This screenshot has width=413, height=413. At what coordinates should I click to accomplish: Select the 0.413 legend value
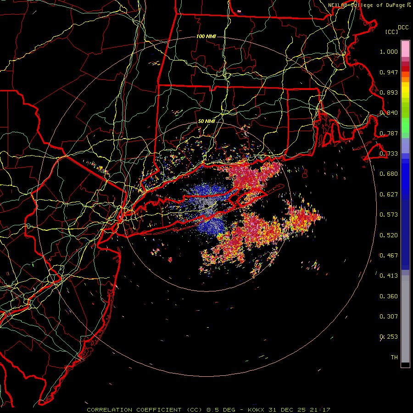pos(389,276)
